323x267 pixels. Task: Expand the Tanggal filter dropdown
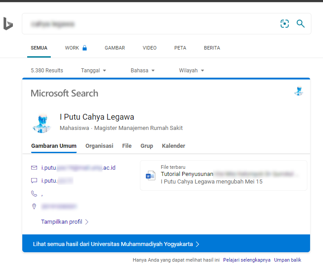[94, 71]
